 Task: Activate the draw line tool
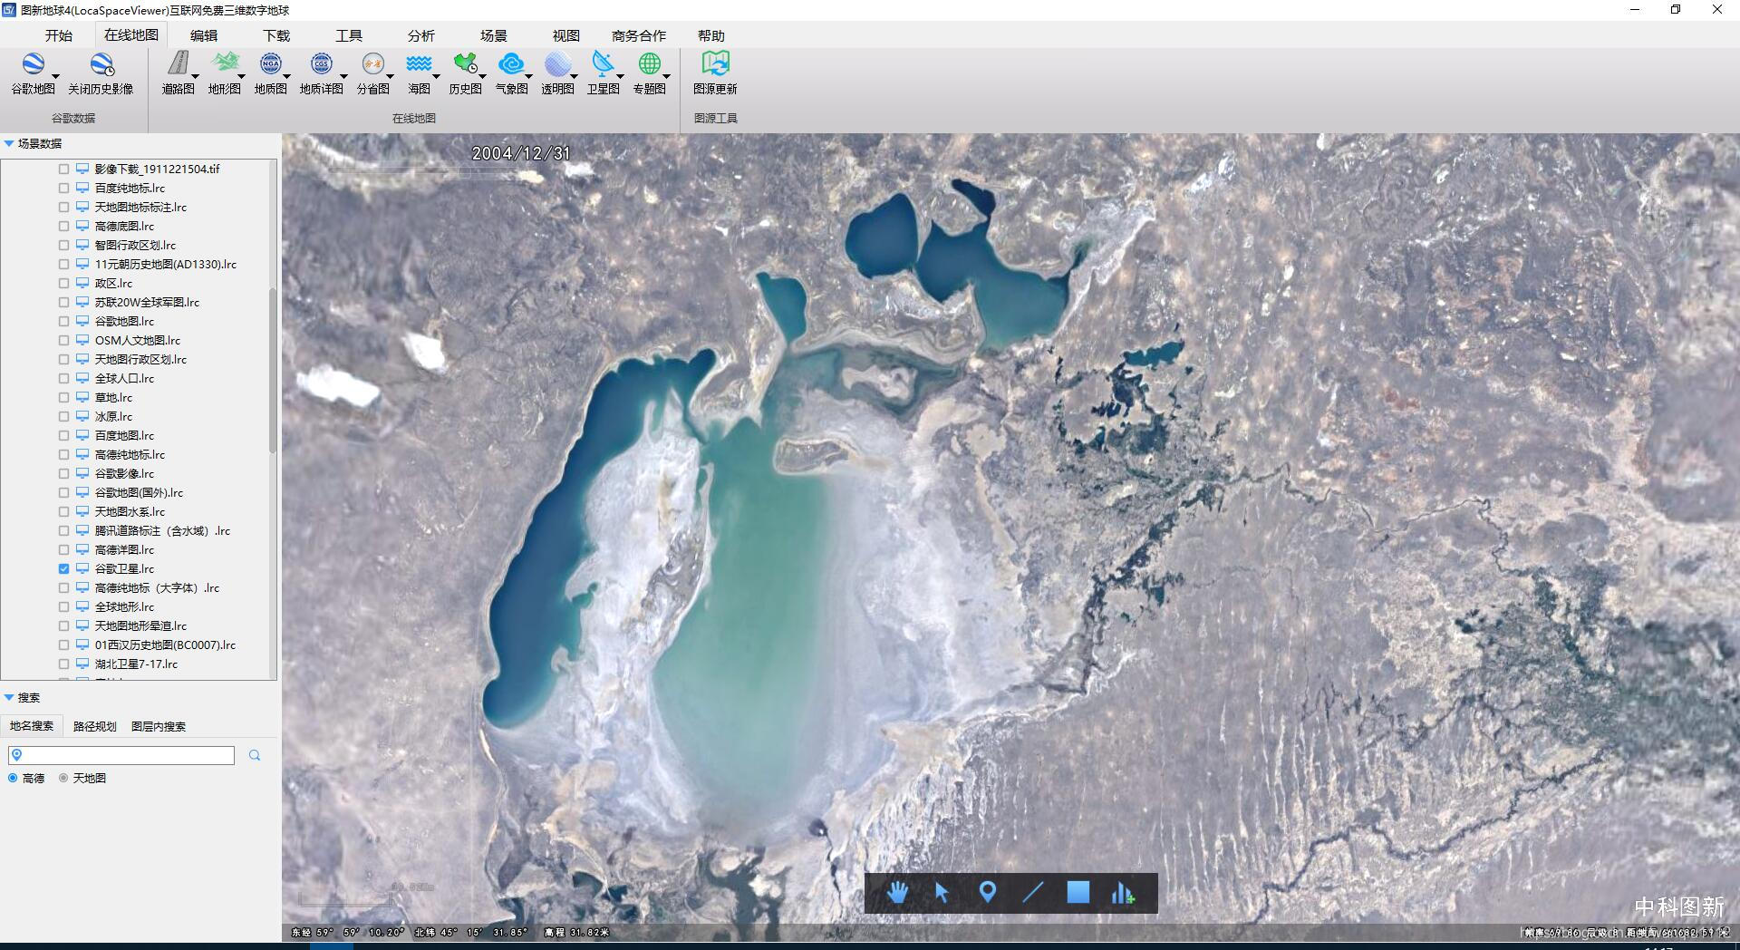point(1032,893)
